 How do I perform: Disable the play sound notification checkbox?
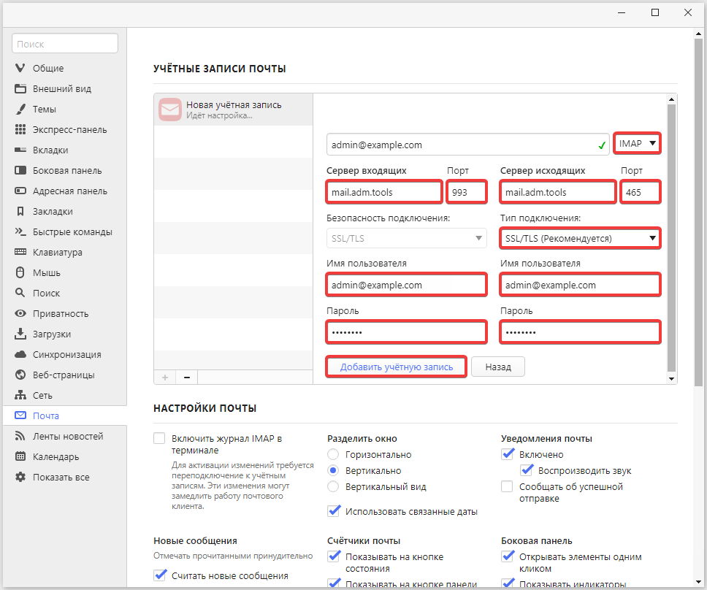pyautogui.click(x=526, y=471)
